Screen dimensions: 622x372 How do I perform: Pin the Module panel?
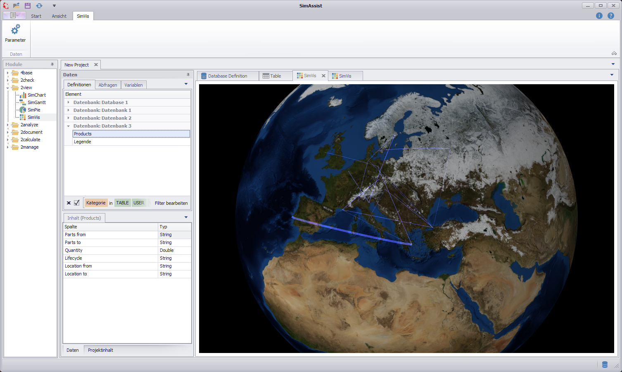pos(52,64)
